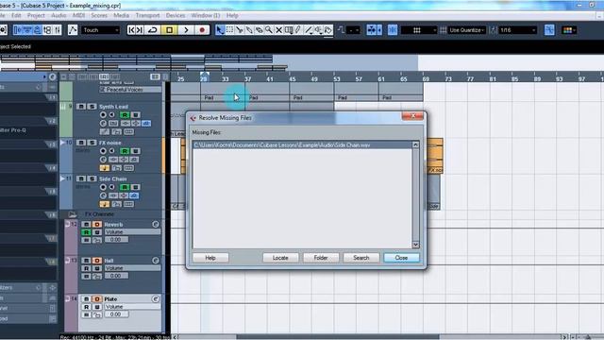Open the Transport menu
Image resolution: width=604 pixels, height=340 pixels.
[147, 15]
